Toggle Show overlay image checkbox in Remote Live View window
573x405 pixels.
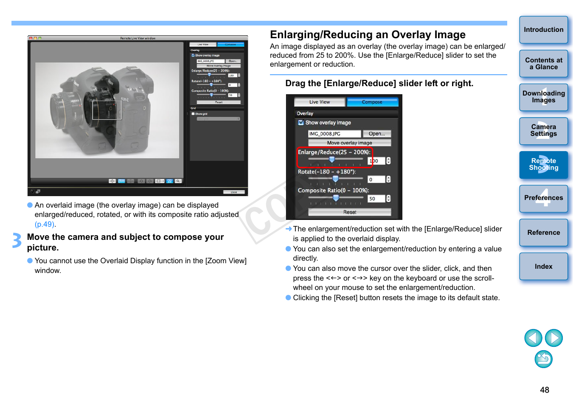(x=193, y=55)
